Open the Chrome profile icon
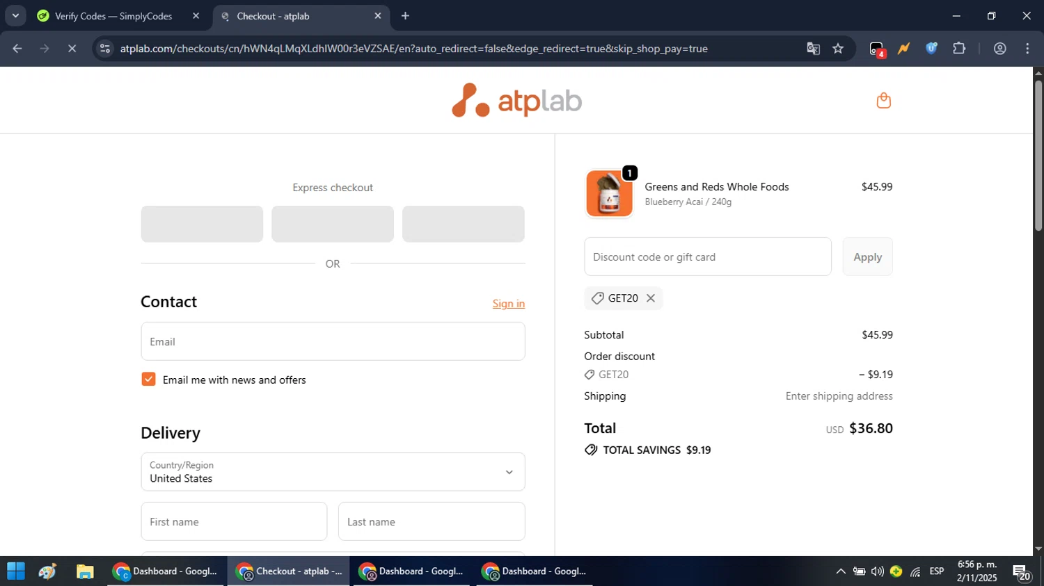 tap(1000, 49)
